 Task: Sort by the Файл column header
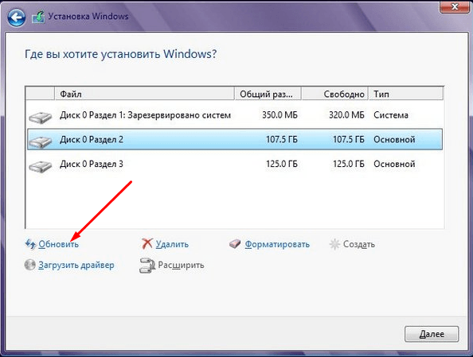click(144, 94)
